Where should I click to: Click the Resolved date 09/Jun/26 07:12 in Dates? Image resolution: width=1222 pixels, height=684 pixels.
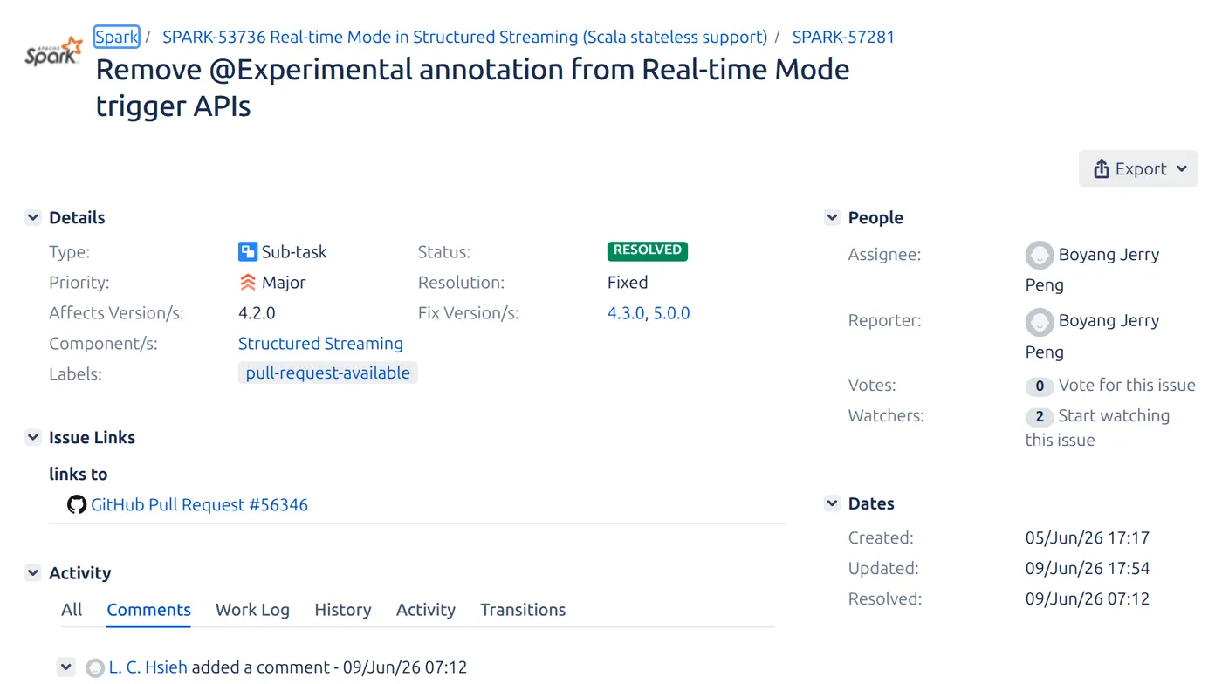1088,598
